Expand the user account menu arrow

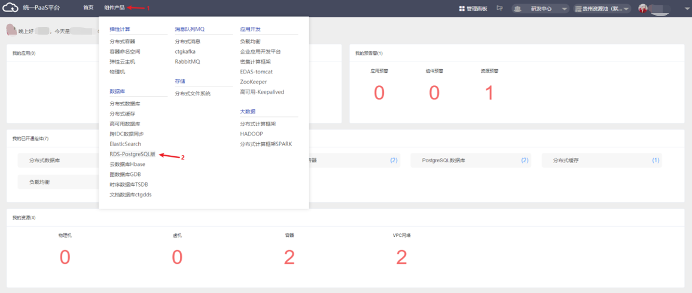coord(686,9)
